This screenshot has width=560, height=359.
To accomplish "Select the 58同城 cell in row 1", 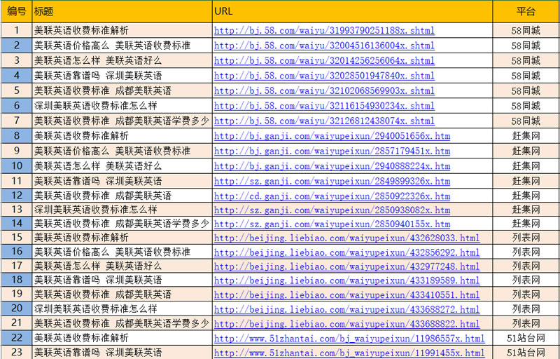I will pos(526,30).
